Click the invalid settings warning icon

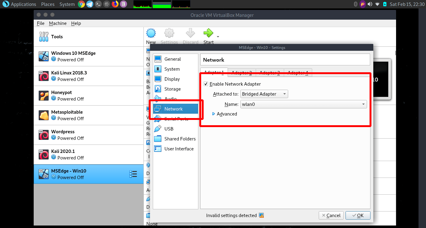click(261, 216)
